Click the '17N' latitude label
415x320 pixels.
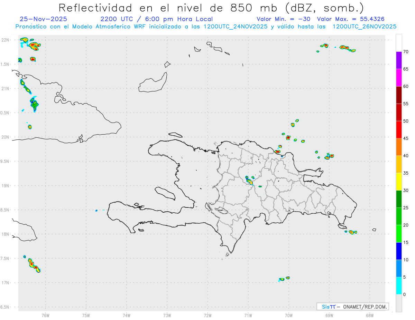click(6, 283)
